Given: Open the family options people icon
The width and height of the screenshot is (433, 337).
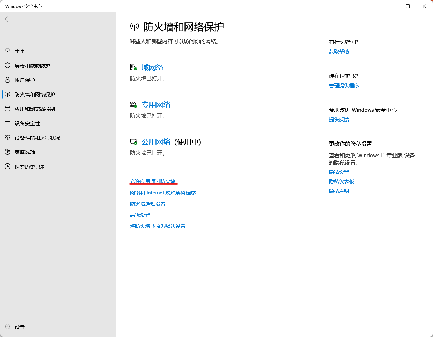Looking at the screenshot, I should click(8, 152).
